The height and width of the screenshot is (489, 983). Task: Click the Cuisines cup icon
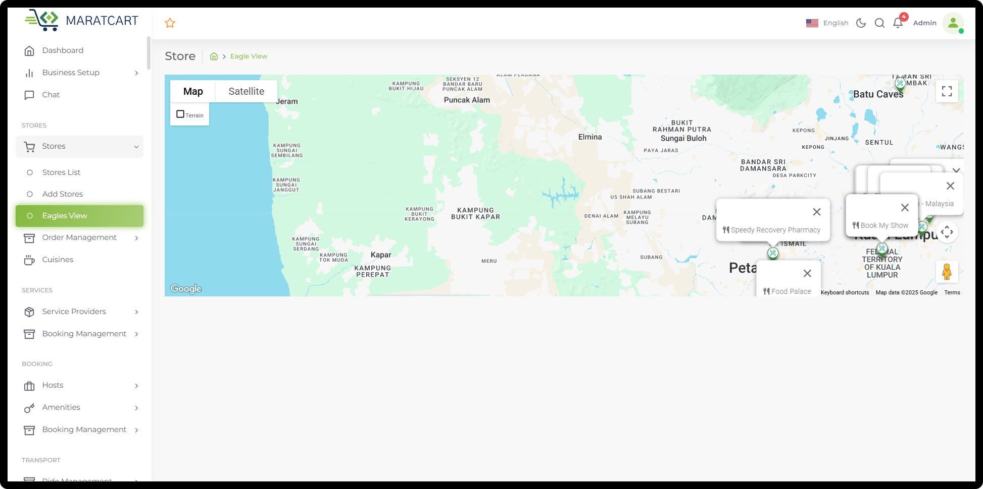[x=29, y=260]
